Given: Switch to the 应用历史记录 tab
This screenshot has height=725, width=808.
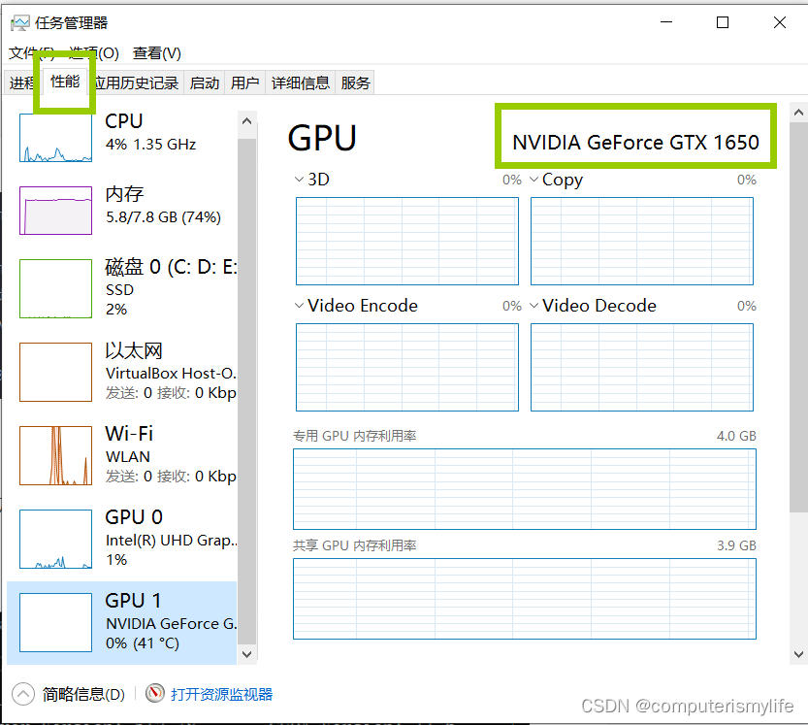Looking at the screenshot, I should click(136, 83).
